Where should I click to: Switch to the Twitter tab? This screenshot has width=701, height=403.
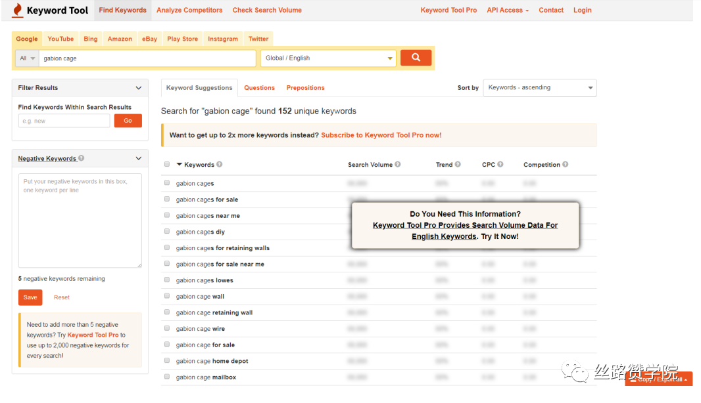(x=258, y=39)
